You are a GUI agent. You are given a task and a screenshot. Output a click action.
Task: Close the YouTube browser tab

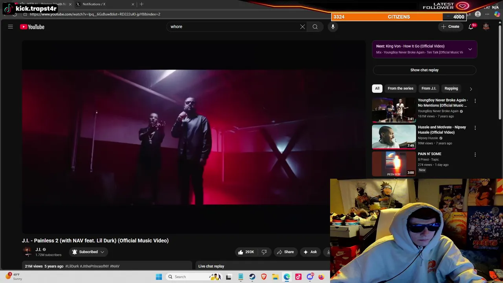[x=70, y=4]
